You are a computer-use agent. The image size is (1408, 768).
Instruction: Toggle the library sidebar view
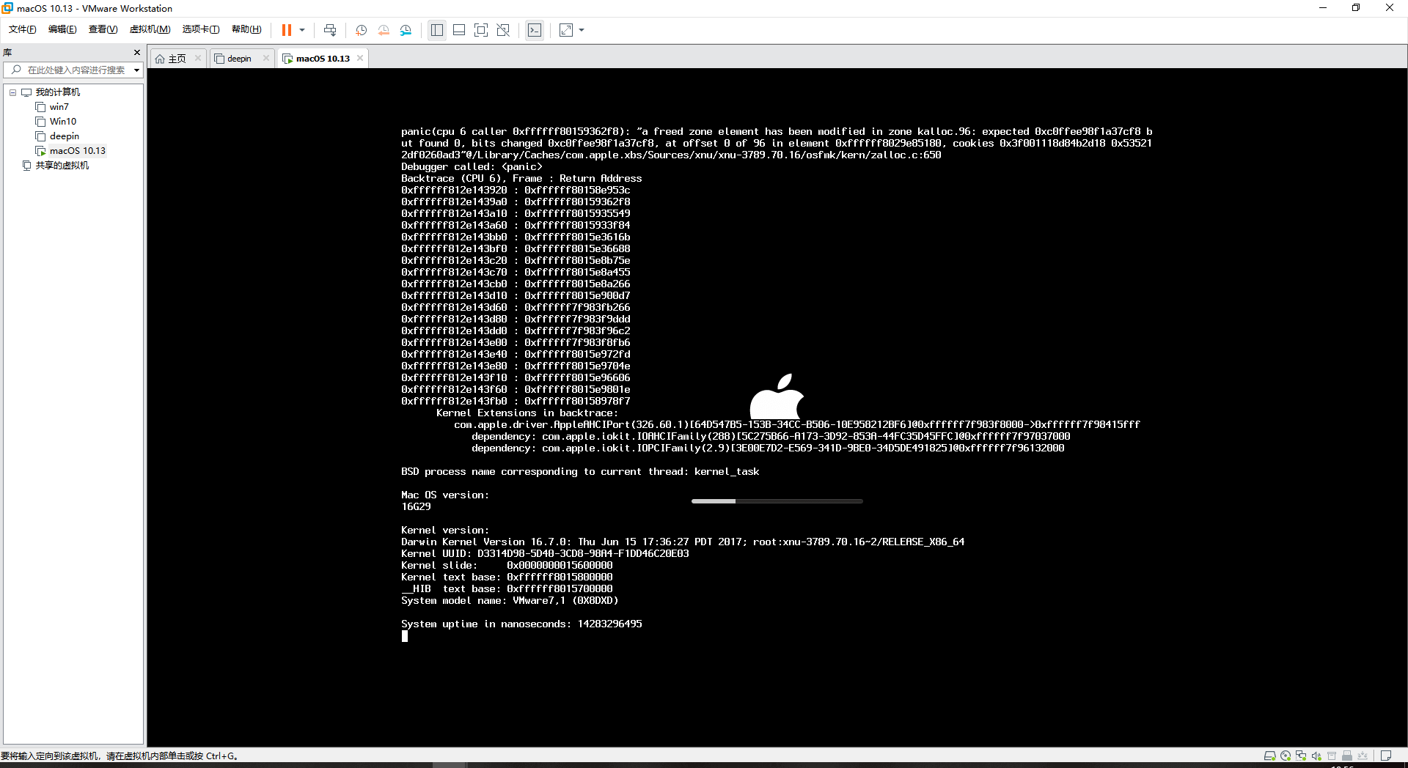pyautogui.click(x=437, y=30)
